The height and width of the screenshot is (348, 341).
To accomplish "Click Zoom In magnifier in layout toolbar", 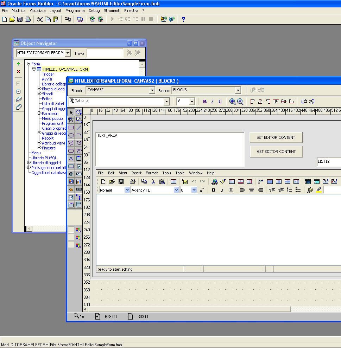I will click(232, 102).
